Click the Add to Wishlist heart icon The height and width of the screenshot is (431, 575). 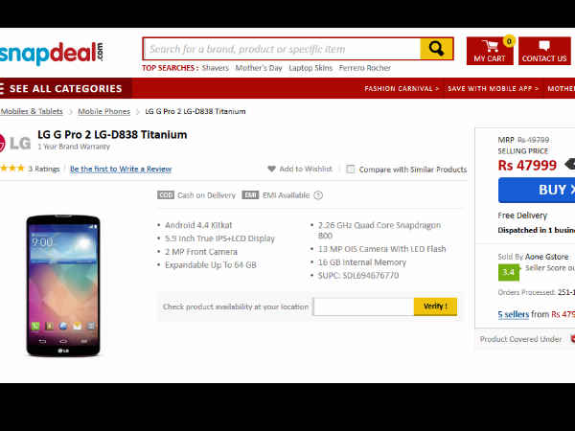(x=271, y=169)
